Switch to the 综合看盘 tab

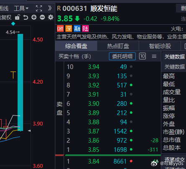tap(76, 46)
